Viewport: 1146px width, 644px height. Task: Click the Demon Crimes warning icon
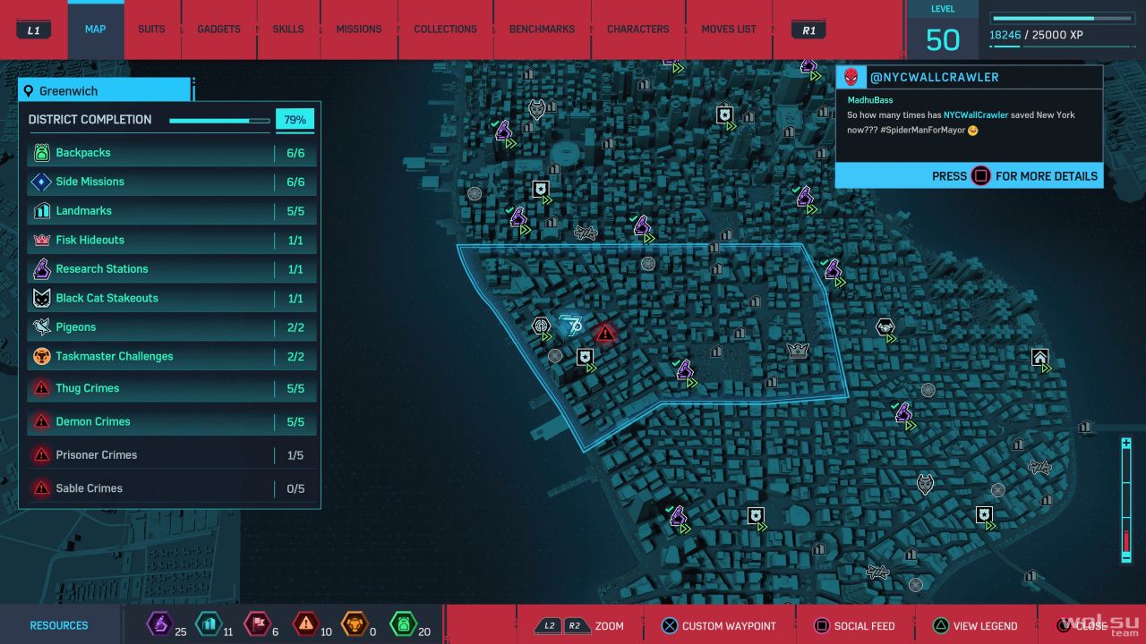click(41, 421)
